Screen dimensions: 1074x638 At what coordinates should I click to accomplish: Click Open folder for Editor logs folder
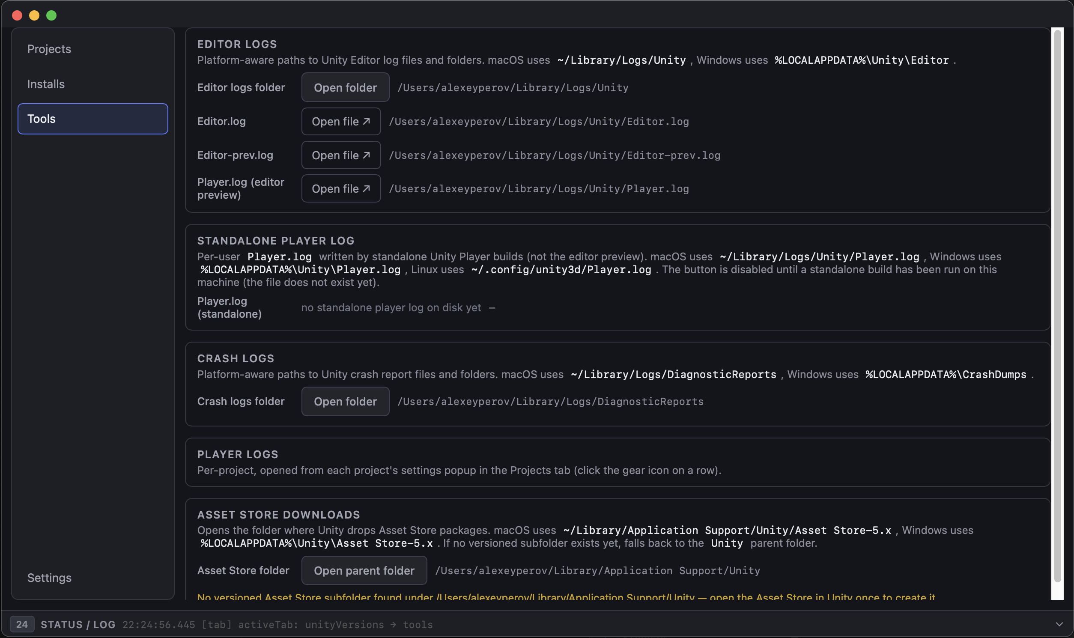point(345,87)
